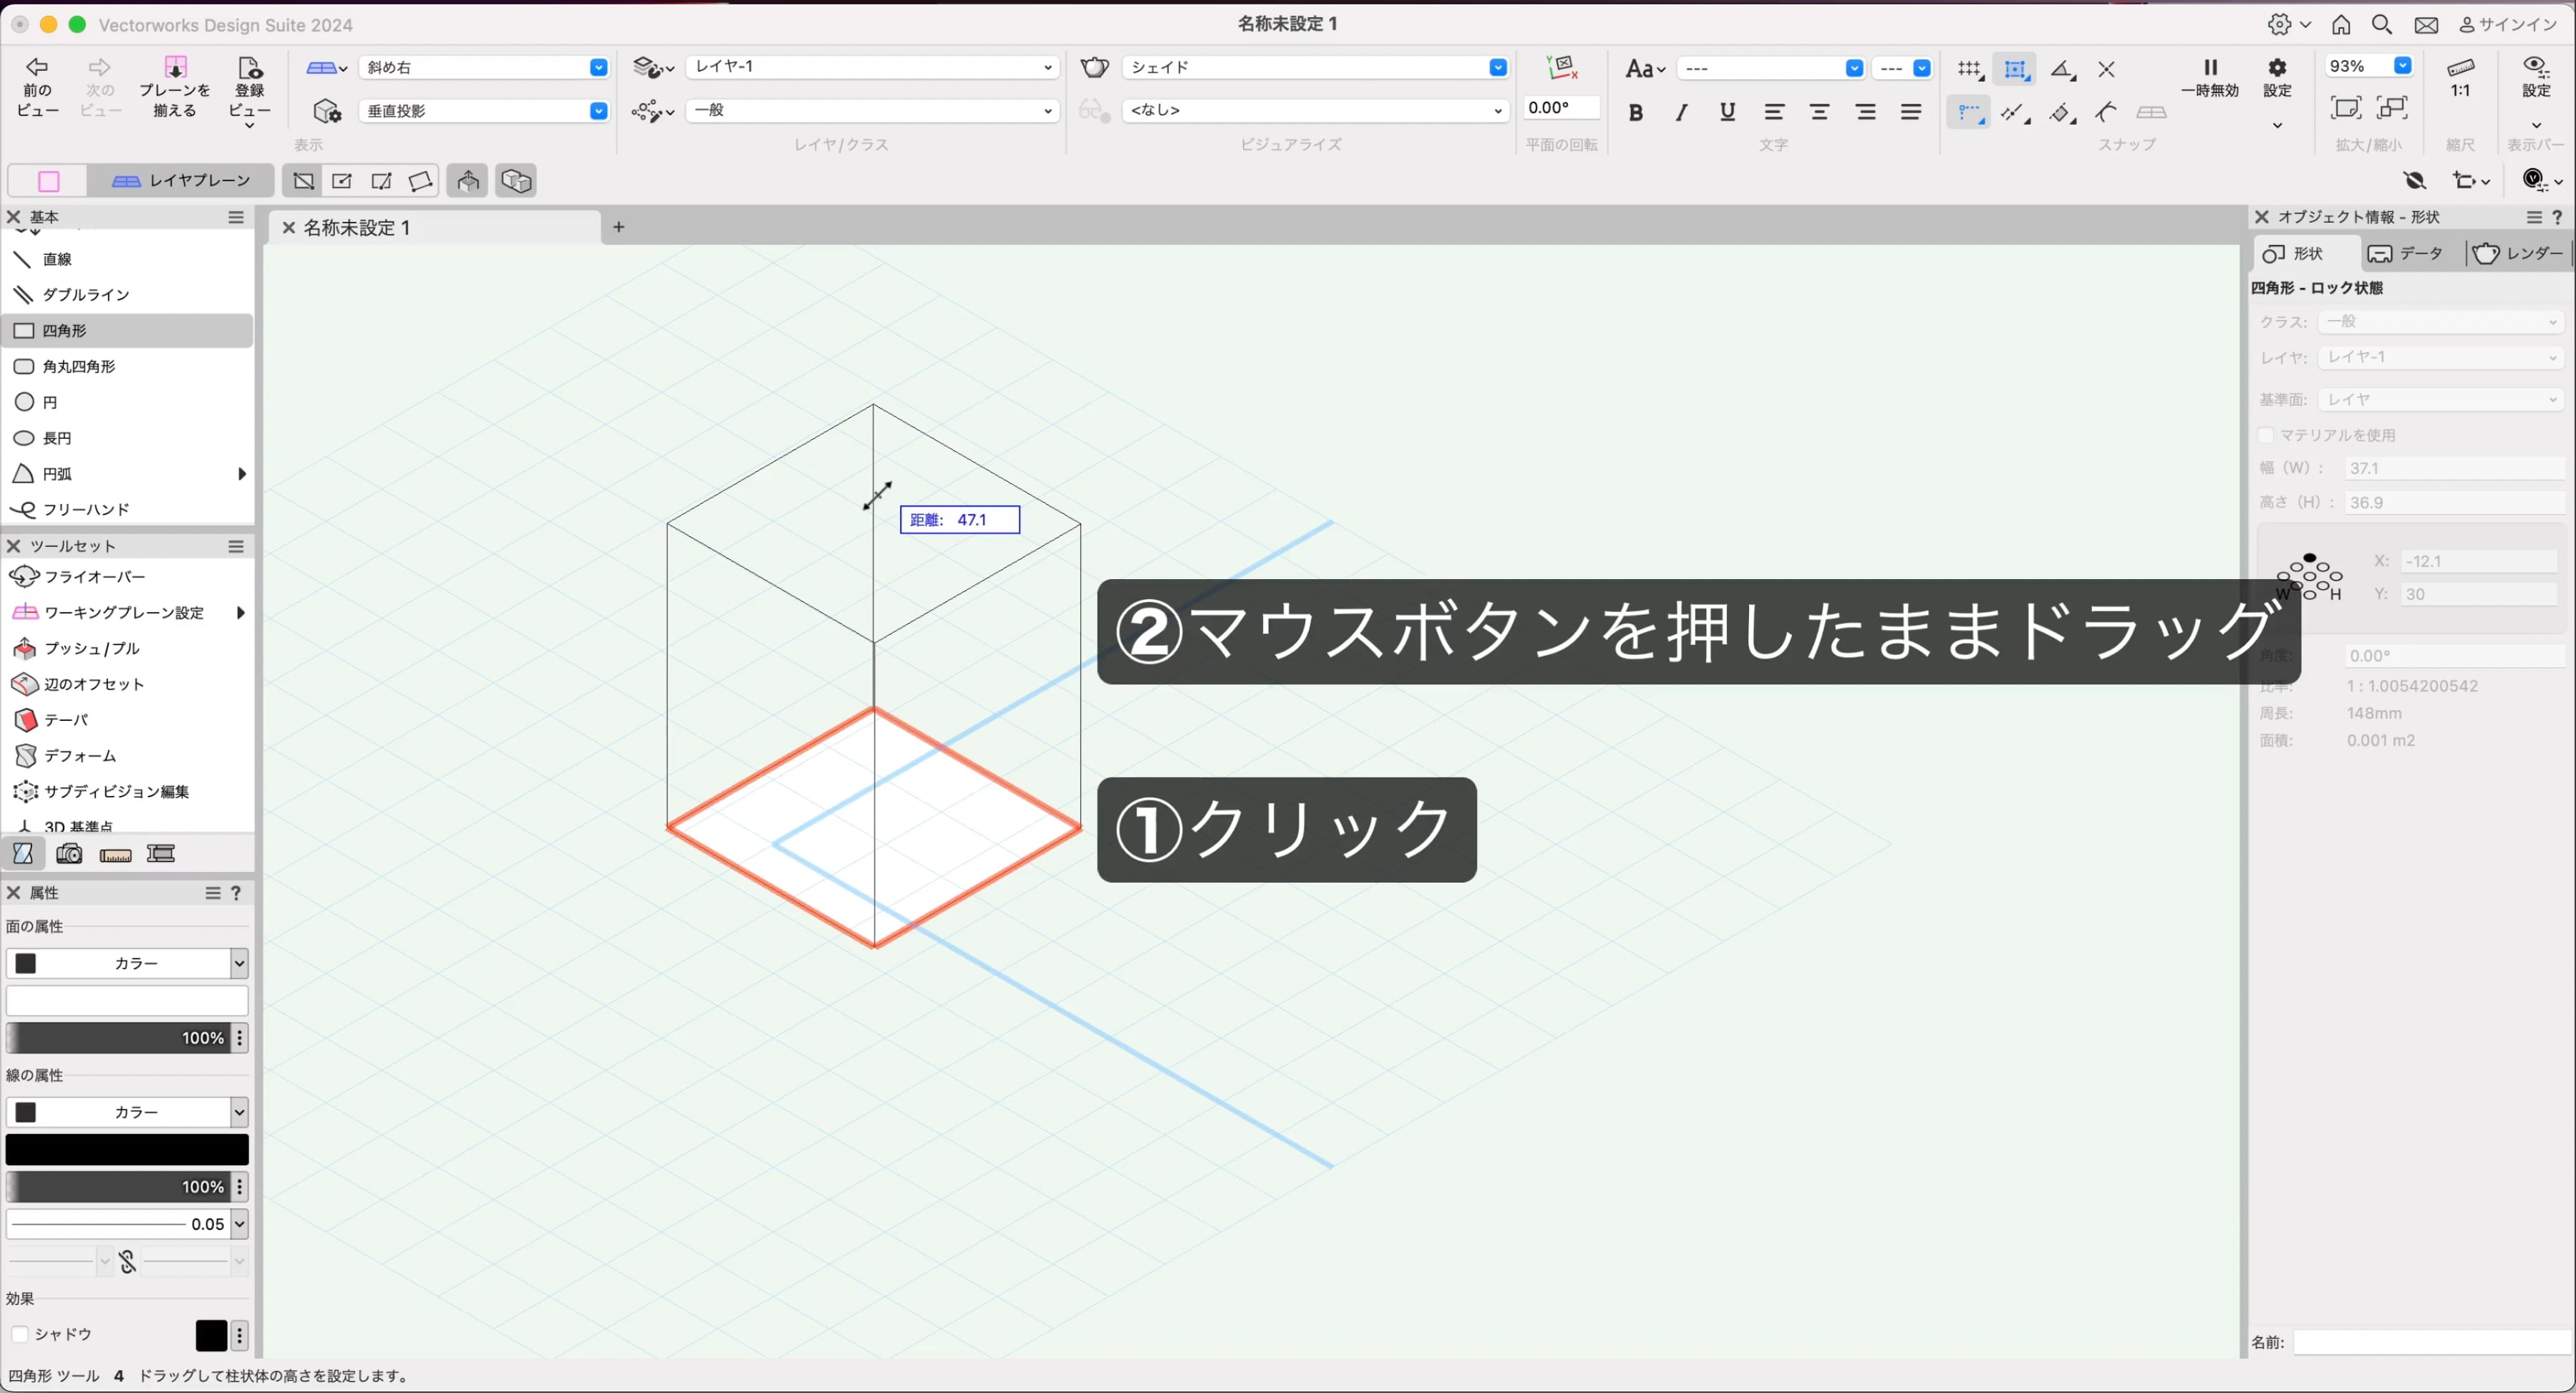This screenshot has width=2576, height=1393.
Task: Switch to the レンダー tab
Action: click(x=2518, y=253)
